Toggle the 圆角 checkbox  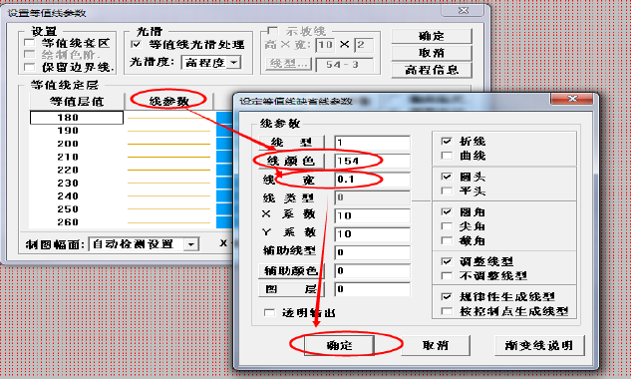click(x=447, y=211)
